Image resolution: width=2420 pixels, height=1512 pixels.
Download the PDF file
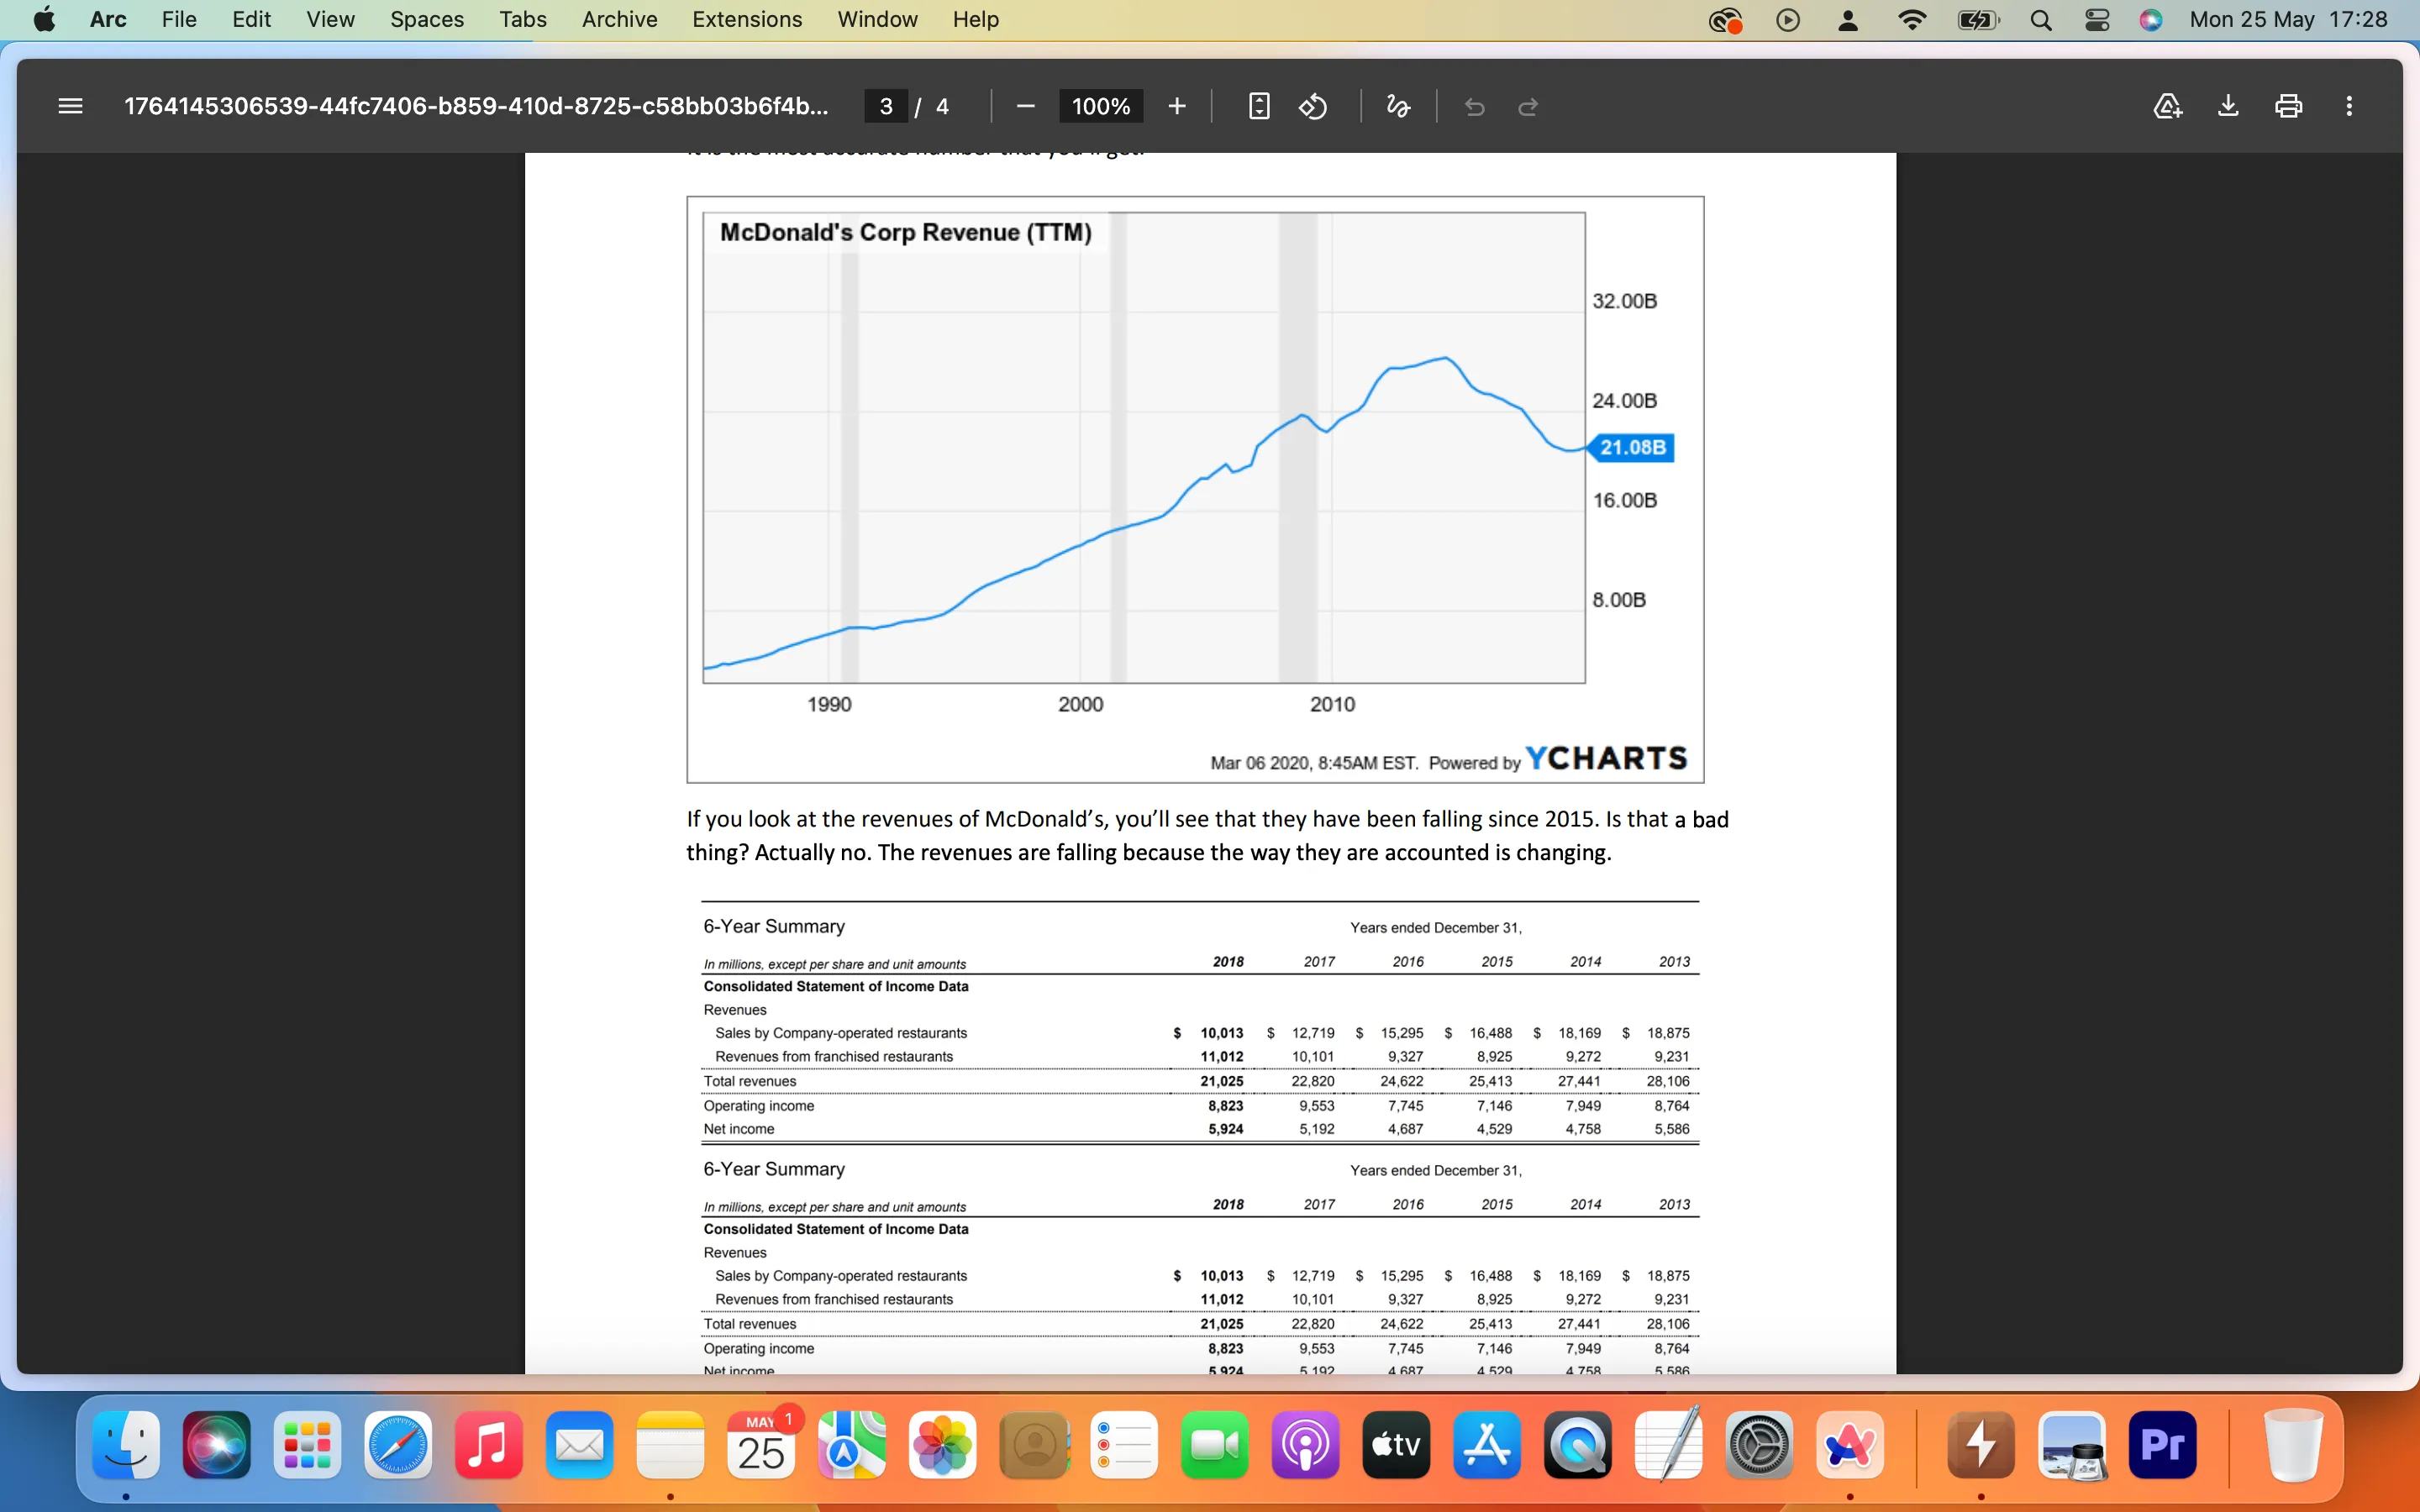[2228, 106]
